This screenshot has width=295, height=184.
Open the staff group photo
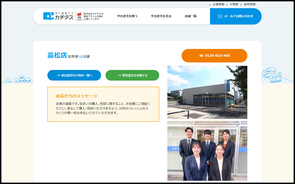(x=207, y=151)
